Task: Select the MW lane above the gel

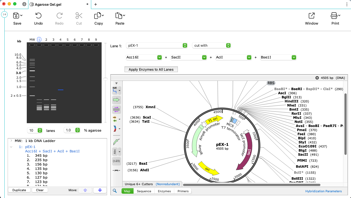Action: point(32,39)
